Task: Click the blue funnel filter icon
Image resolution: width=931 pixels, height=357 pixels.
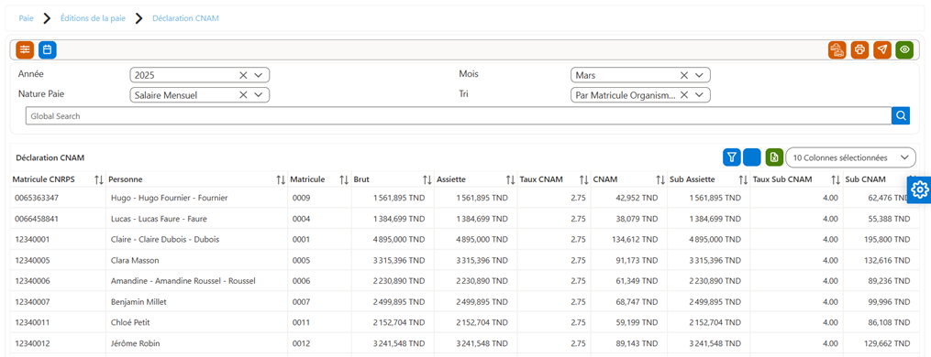Action: pos(732,157)
